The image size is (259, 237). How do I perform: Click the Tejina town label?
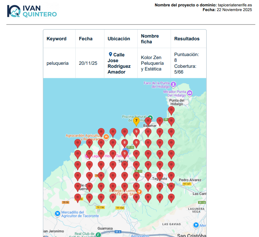123,161
